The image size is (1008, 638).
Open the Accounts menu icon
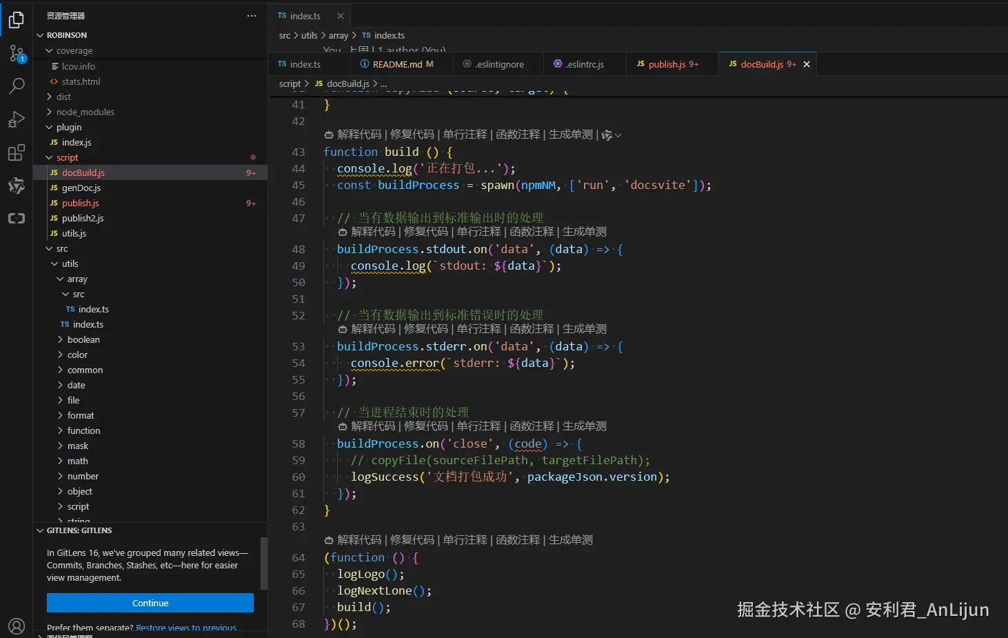(x=17, y=626)
